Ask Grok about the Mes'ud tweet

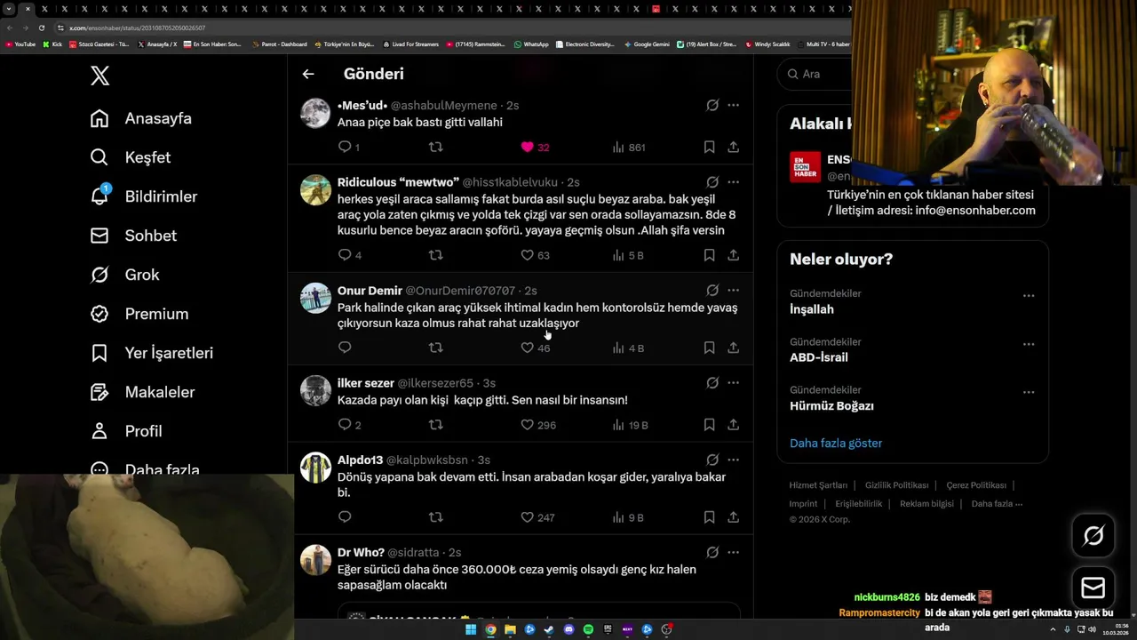(x=712, y=105)
